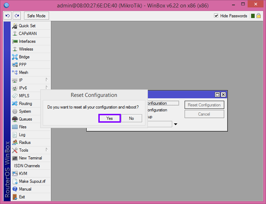
Task: Open Mesh nodes icon
Action: click(15, 72)
